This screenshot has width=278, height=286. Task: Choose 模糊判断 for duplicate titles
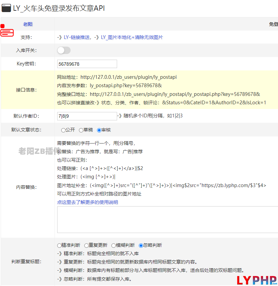[x=113, y=245]
